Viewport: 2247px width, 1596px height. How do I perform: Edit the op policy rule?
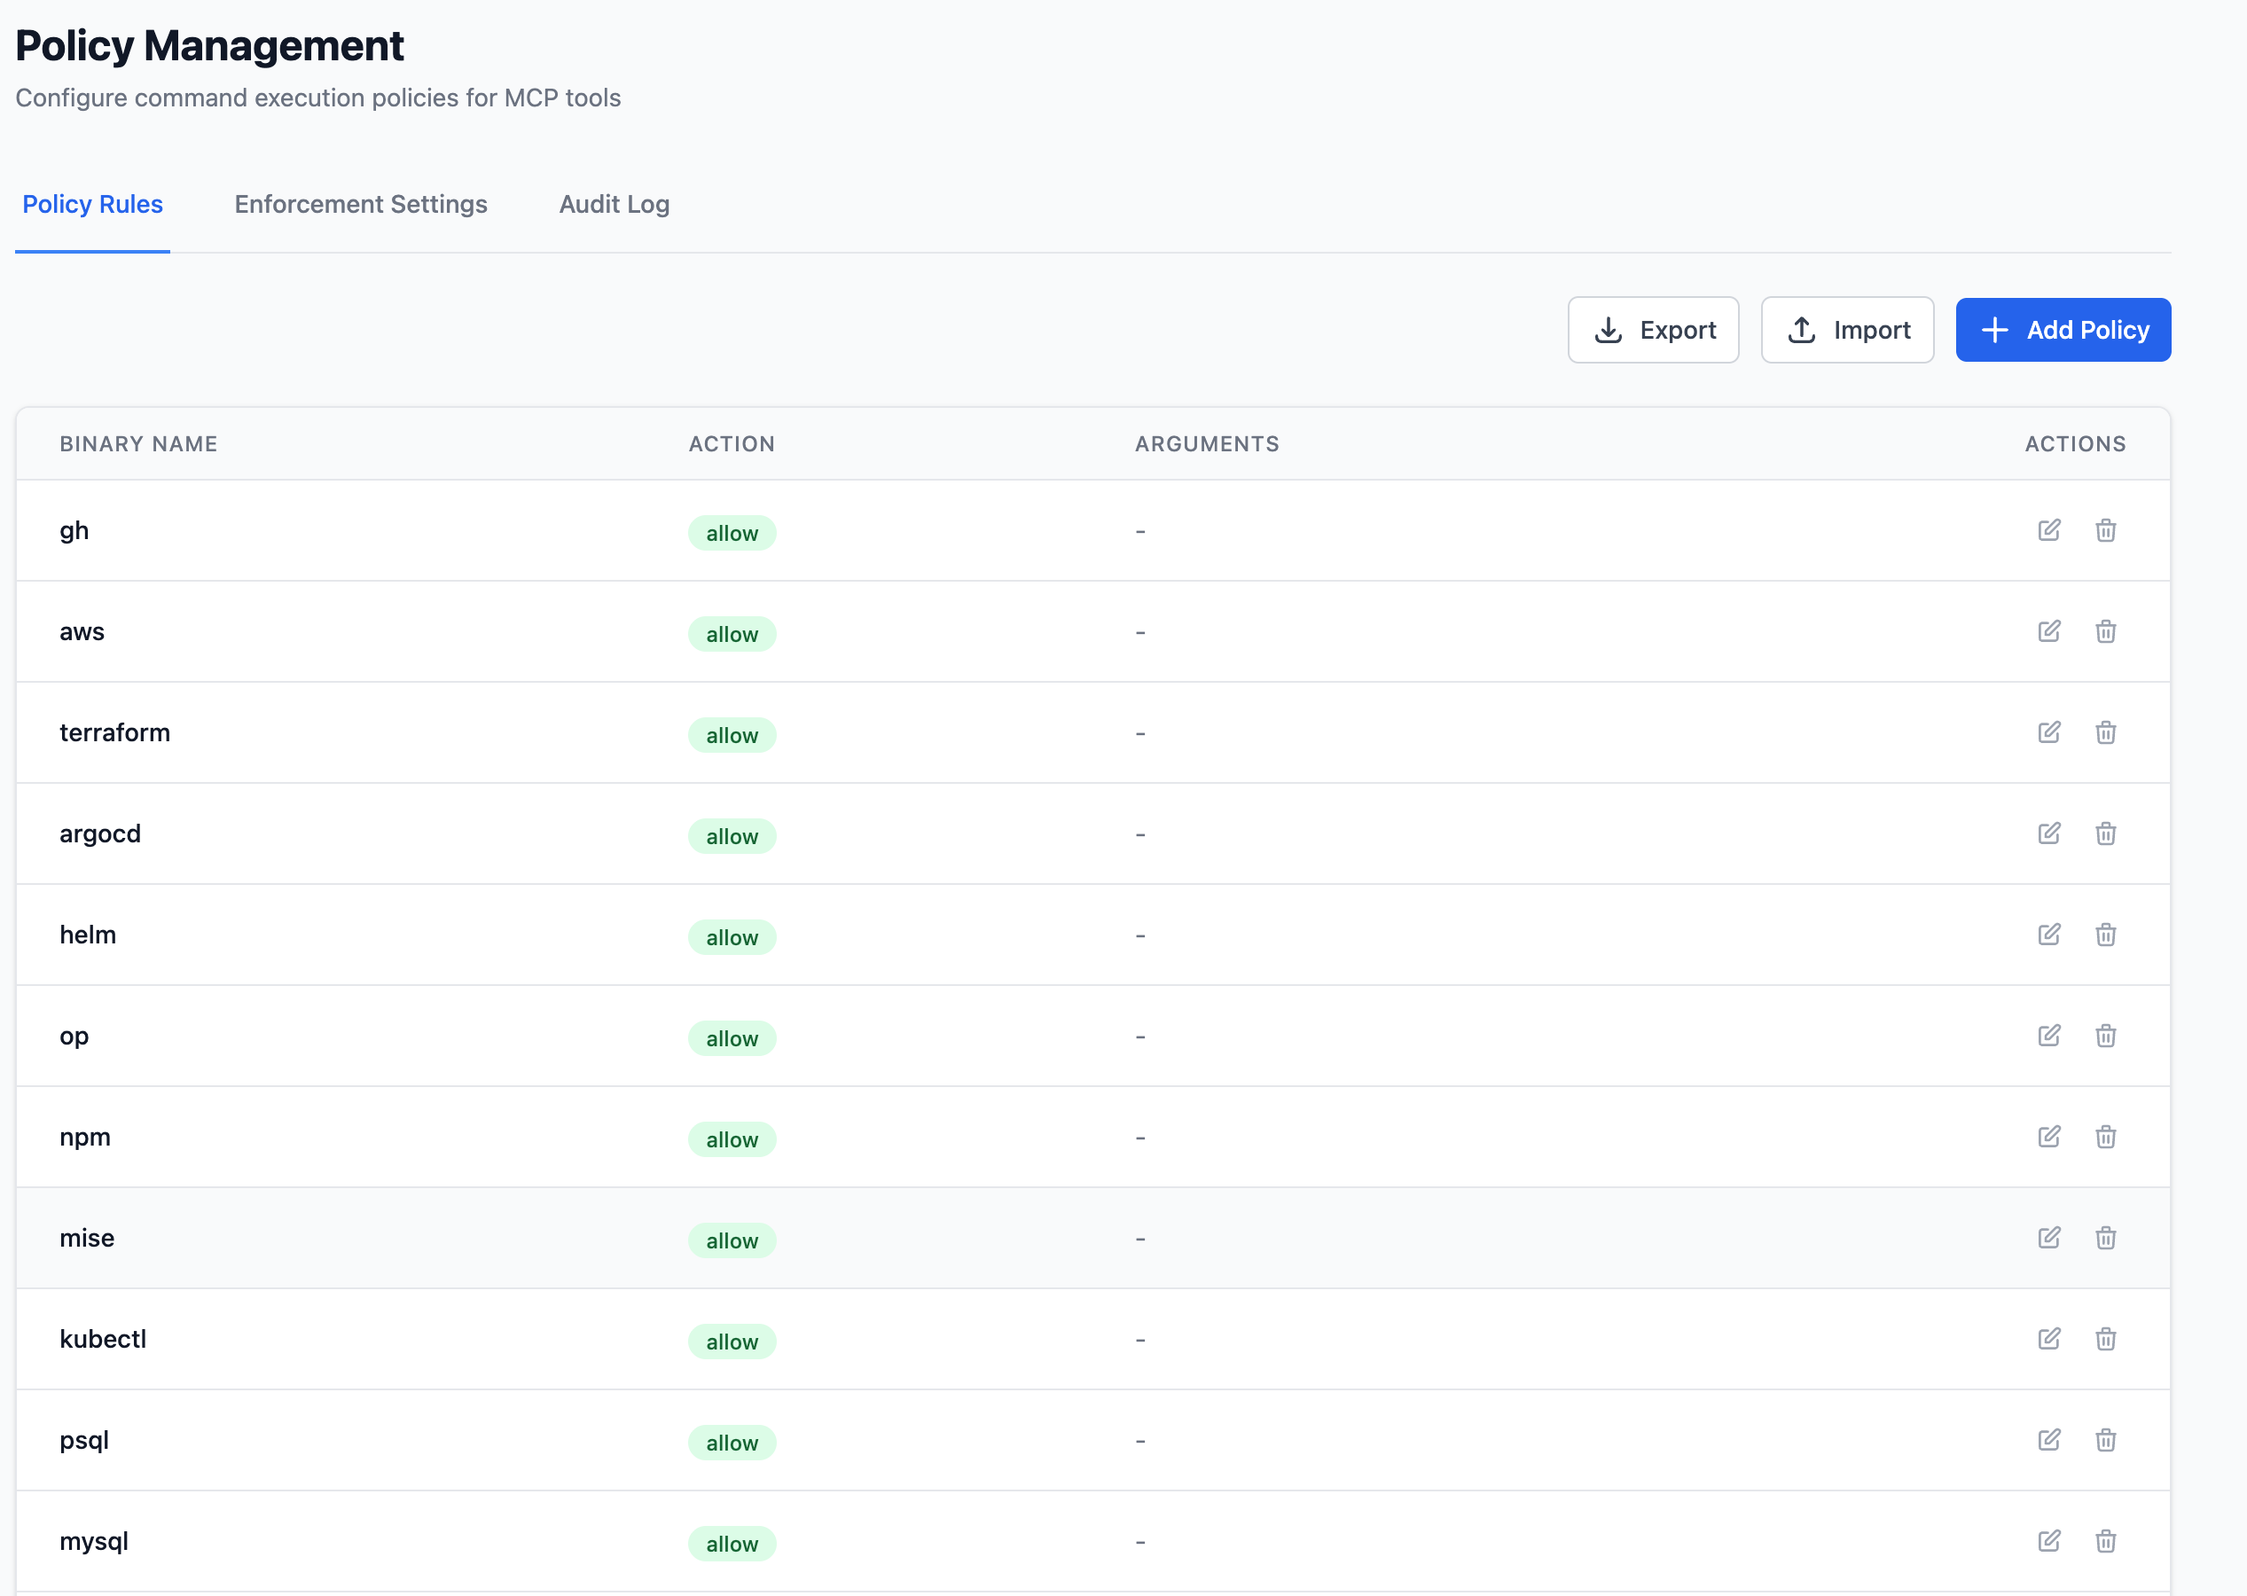click(x=2048, y=1036)
